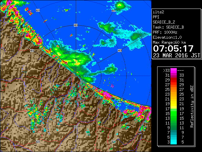This screenshot has width=202, height=152.
Task: Click the 'PRF: 1000Hz' value
Action: (165, 32)
